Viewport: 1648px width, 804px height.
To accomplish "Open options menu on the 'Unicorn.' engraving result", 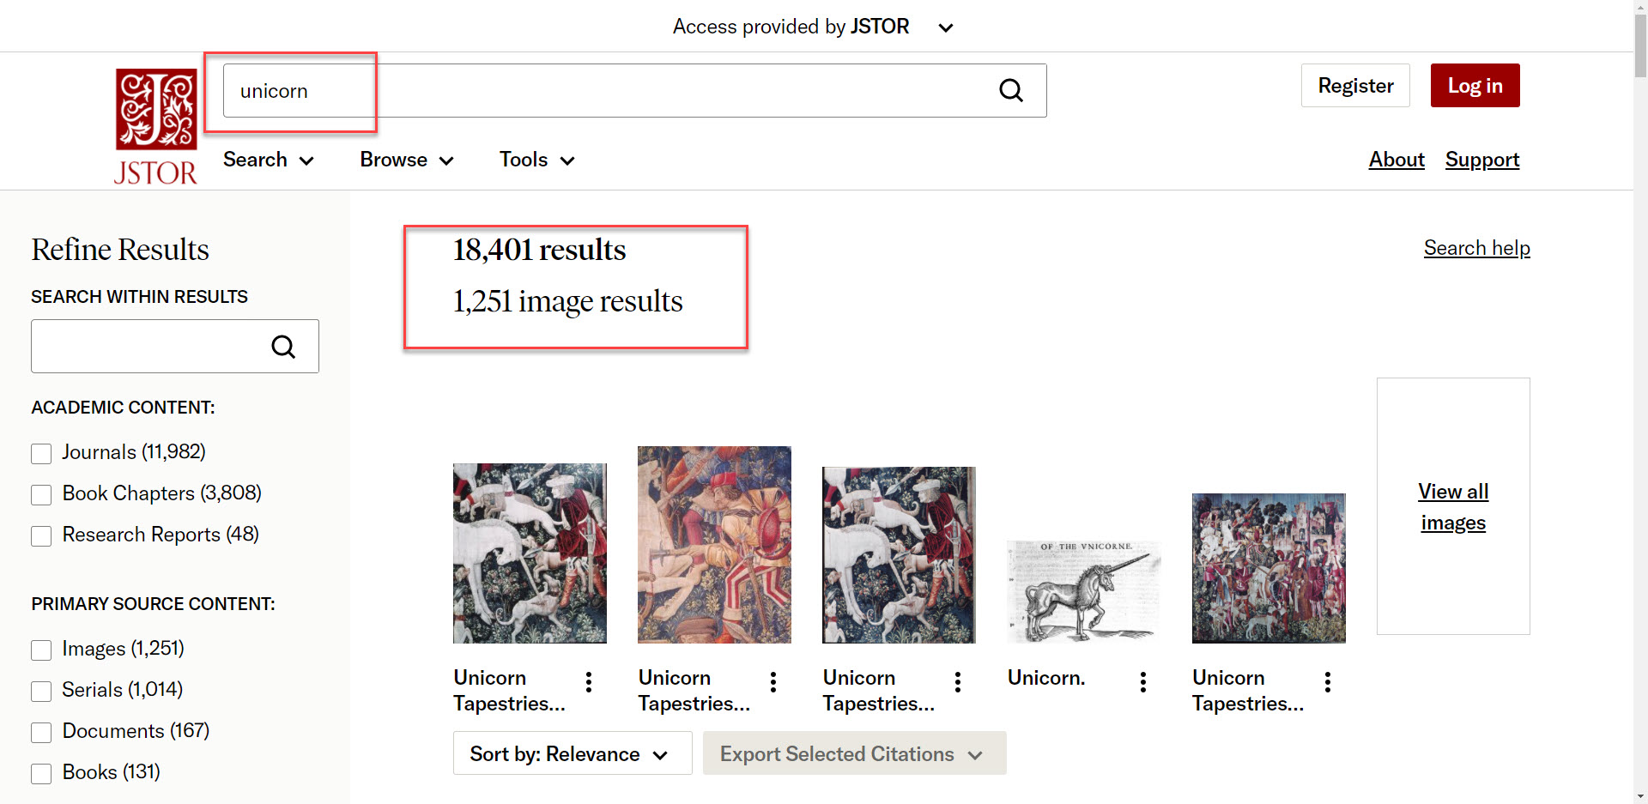I will click(x=1142, y=682).
